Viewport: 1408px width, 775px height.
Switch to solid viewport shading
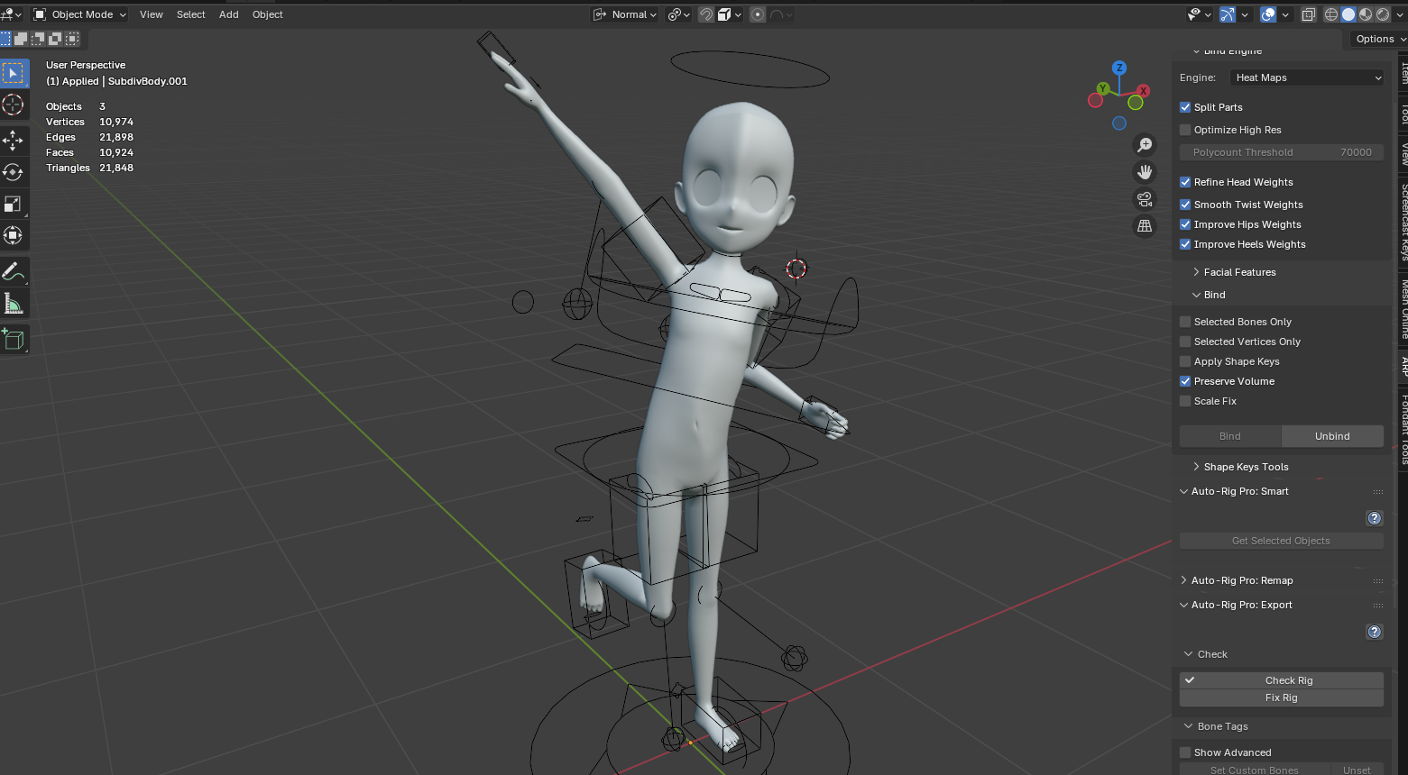(x=1348, y=14)
